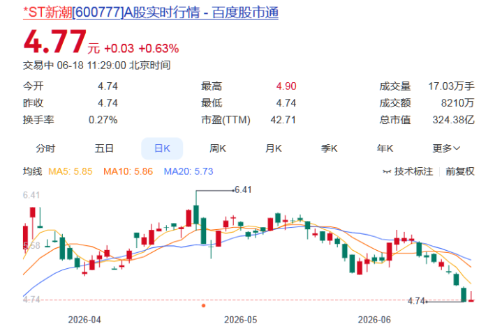Open the *ST新潮 百度股市通 title link
Viewport: 502px width, 333px height.
click(x=151, y=13)
